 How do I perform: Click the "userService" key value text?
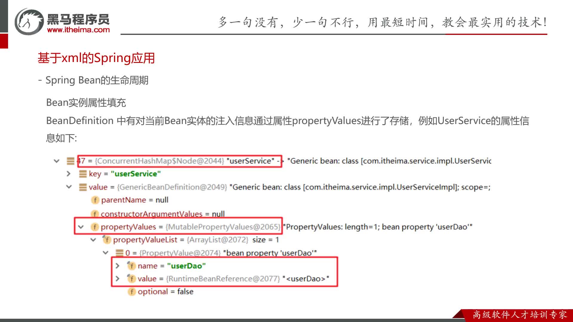click(x=136, y=174)
